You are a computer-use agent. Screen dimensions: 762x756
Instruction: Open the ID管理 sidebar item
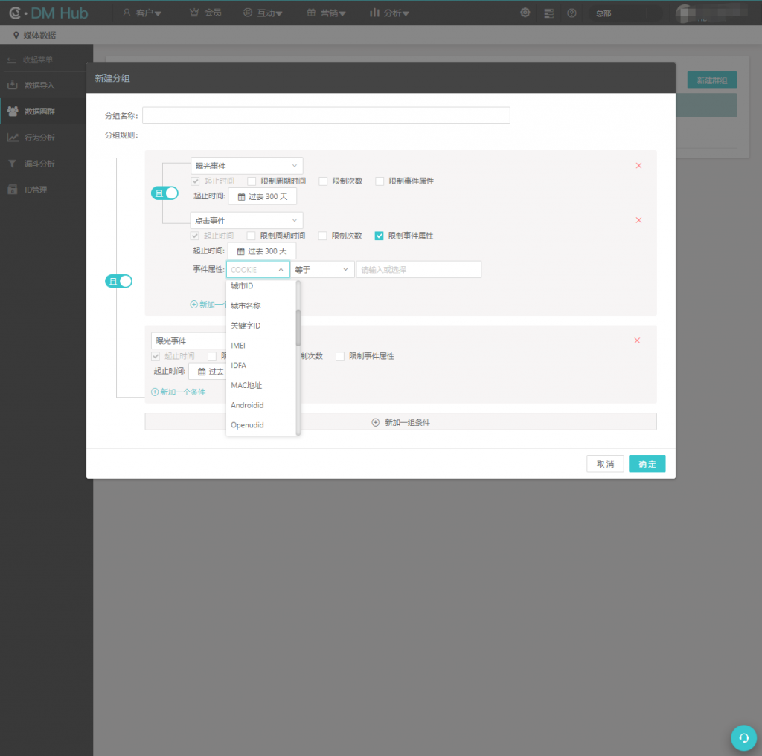click(36, 190)
